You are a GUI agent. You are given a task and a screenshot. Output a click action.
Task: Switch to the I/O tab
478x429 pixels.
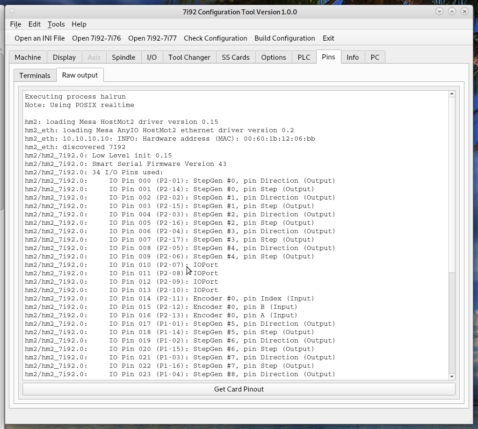tap(152, 57)
